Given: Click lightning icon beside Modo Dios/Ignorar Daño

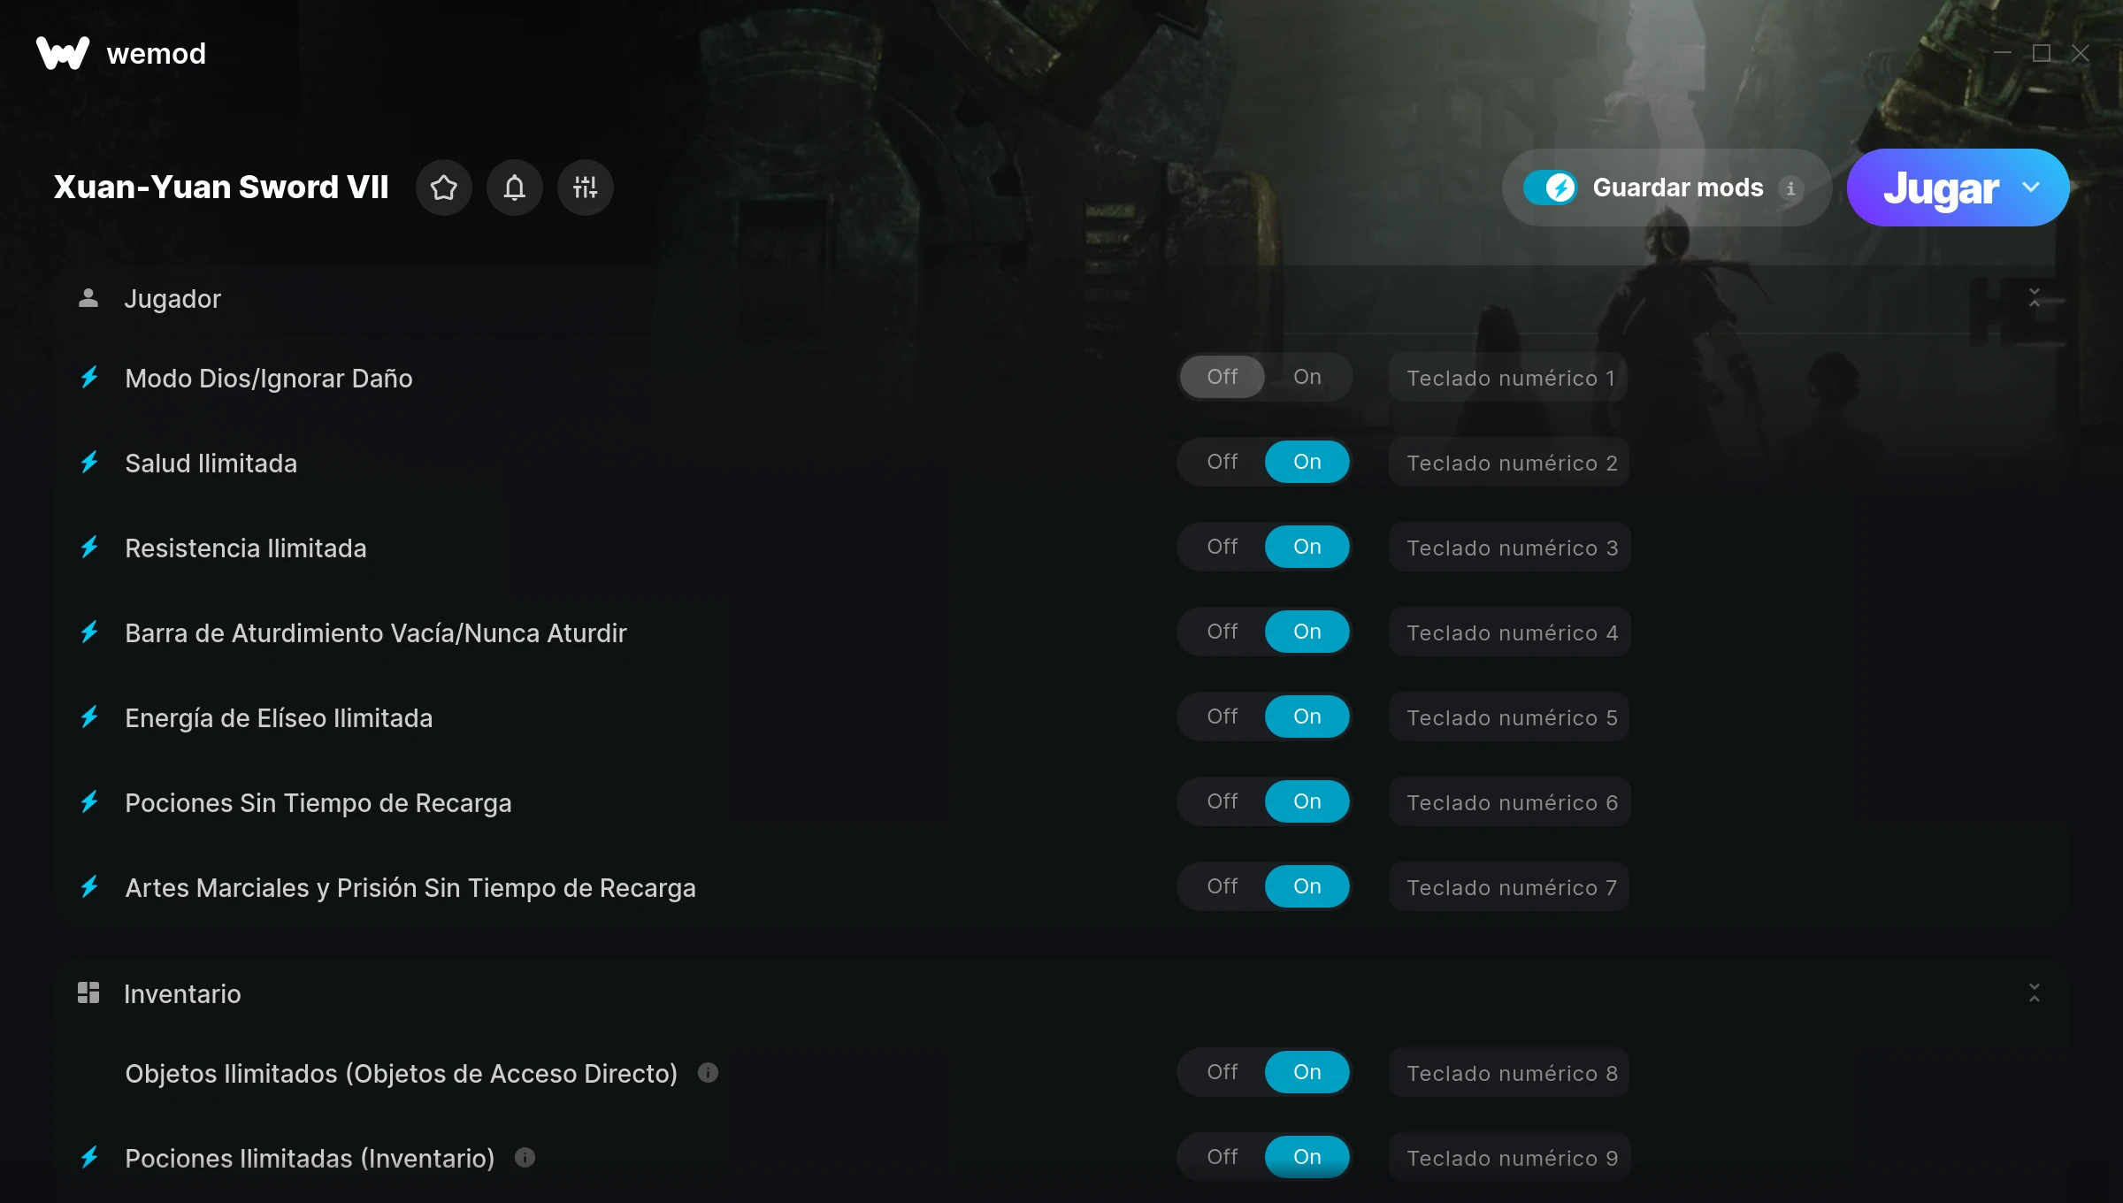Looking at the screenshot, I should pyautogui.click(x=89, y=378).
